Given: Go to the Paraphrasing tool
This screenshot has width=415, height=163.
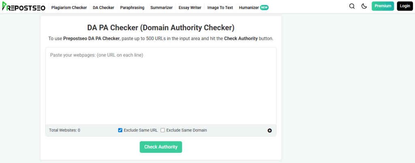Looking at the screenshot, I should click(132, 7).
